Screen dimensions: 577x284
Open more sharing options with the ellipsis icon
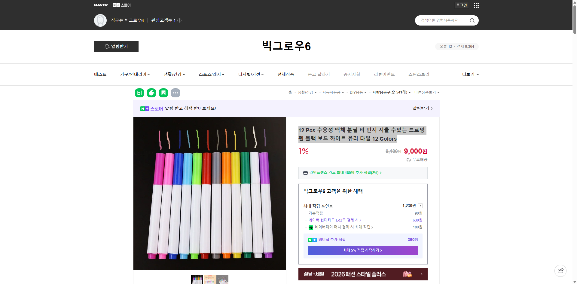coord(176,93)
